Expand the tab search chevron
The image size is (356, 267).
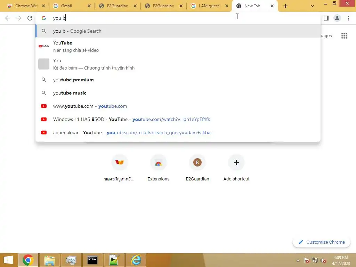[313, 6]
